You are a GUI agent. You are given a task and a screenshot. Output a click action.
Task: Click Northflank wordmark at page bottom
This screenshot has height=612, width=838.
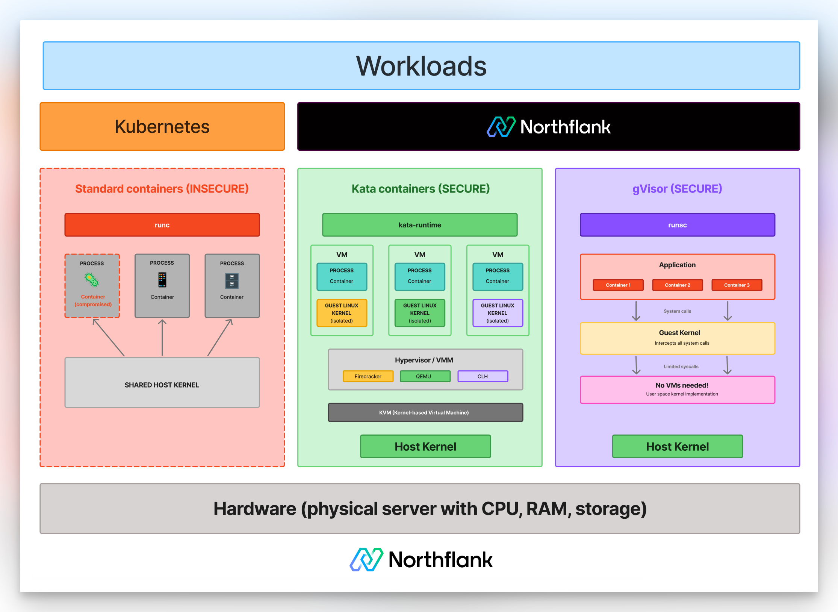click(x=440, y=560)
